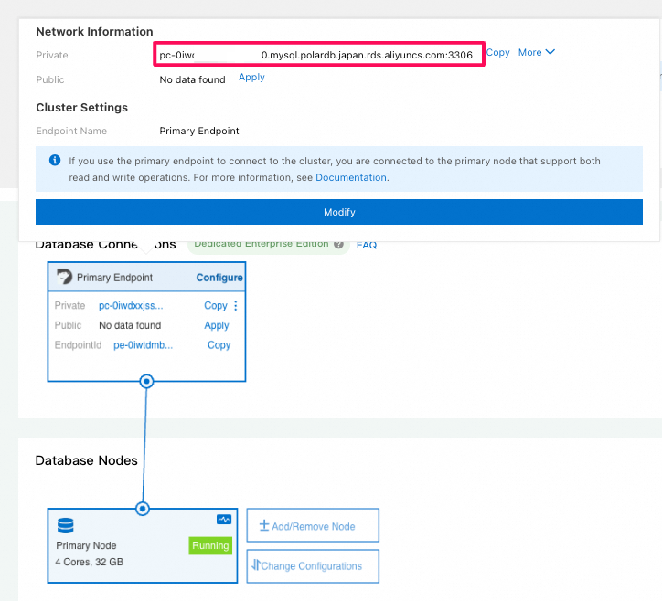Click the connector dot above Primary Node
Image resolution: width=662 pixels, height=601 pixels.
point(143,509)
